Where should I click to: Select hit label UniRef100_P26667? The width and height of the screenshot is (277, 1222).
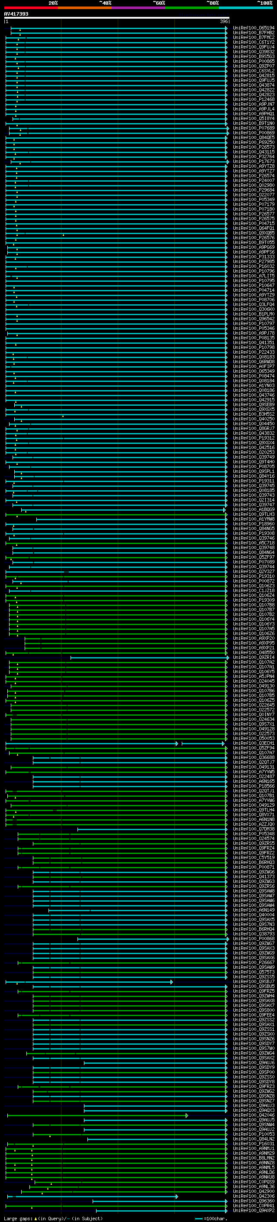(253, 962)
